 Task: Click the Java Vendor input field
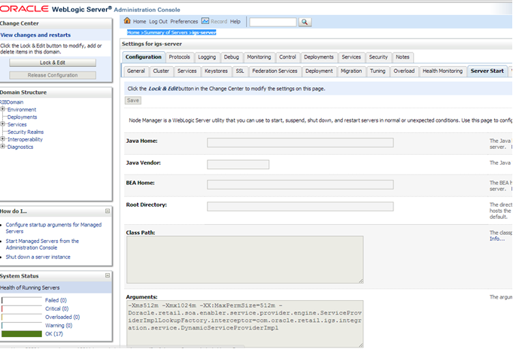pos(238,165)
